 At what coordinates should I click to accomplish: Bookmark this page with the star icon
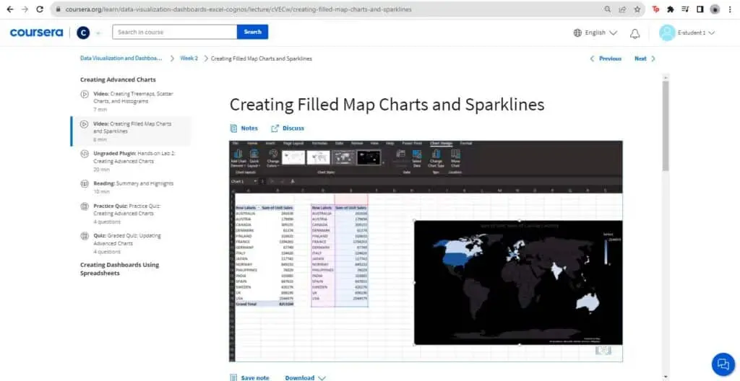[x=637, y=9]
